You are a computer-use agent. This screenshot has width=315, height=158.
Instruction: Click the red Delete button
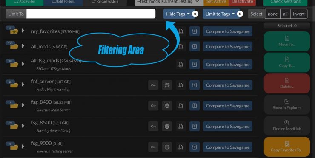287,83
